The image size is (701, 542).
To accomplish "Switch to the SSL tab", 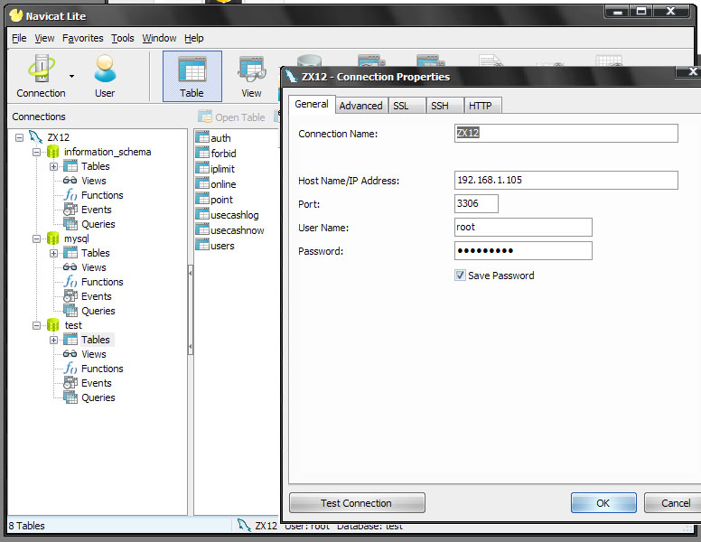I will point(407,106).
